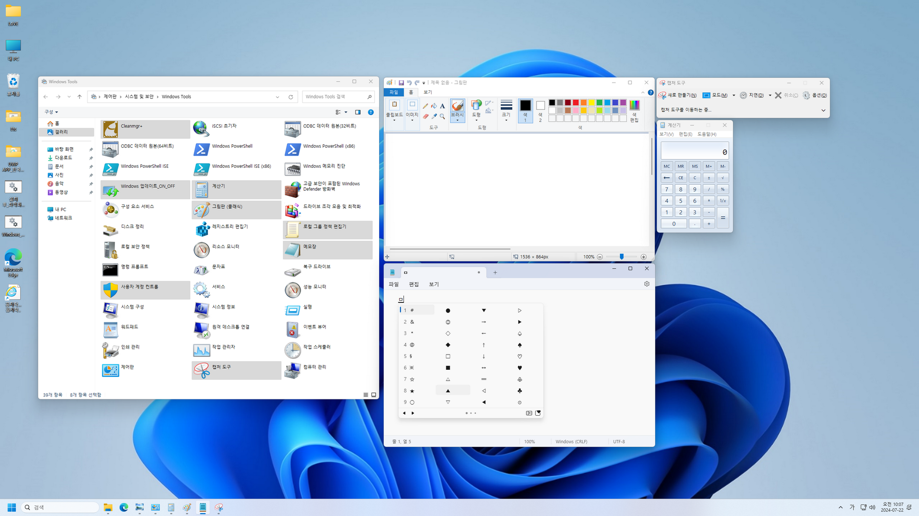The image size is (919, 516).
Task: Click 새로 만들기 in Snipping Tool
Action: pyautogui.click(x=678, y=95)
